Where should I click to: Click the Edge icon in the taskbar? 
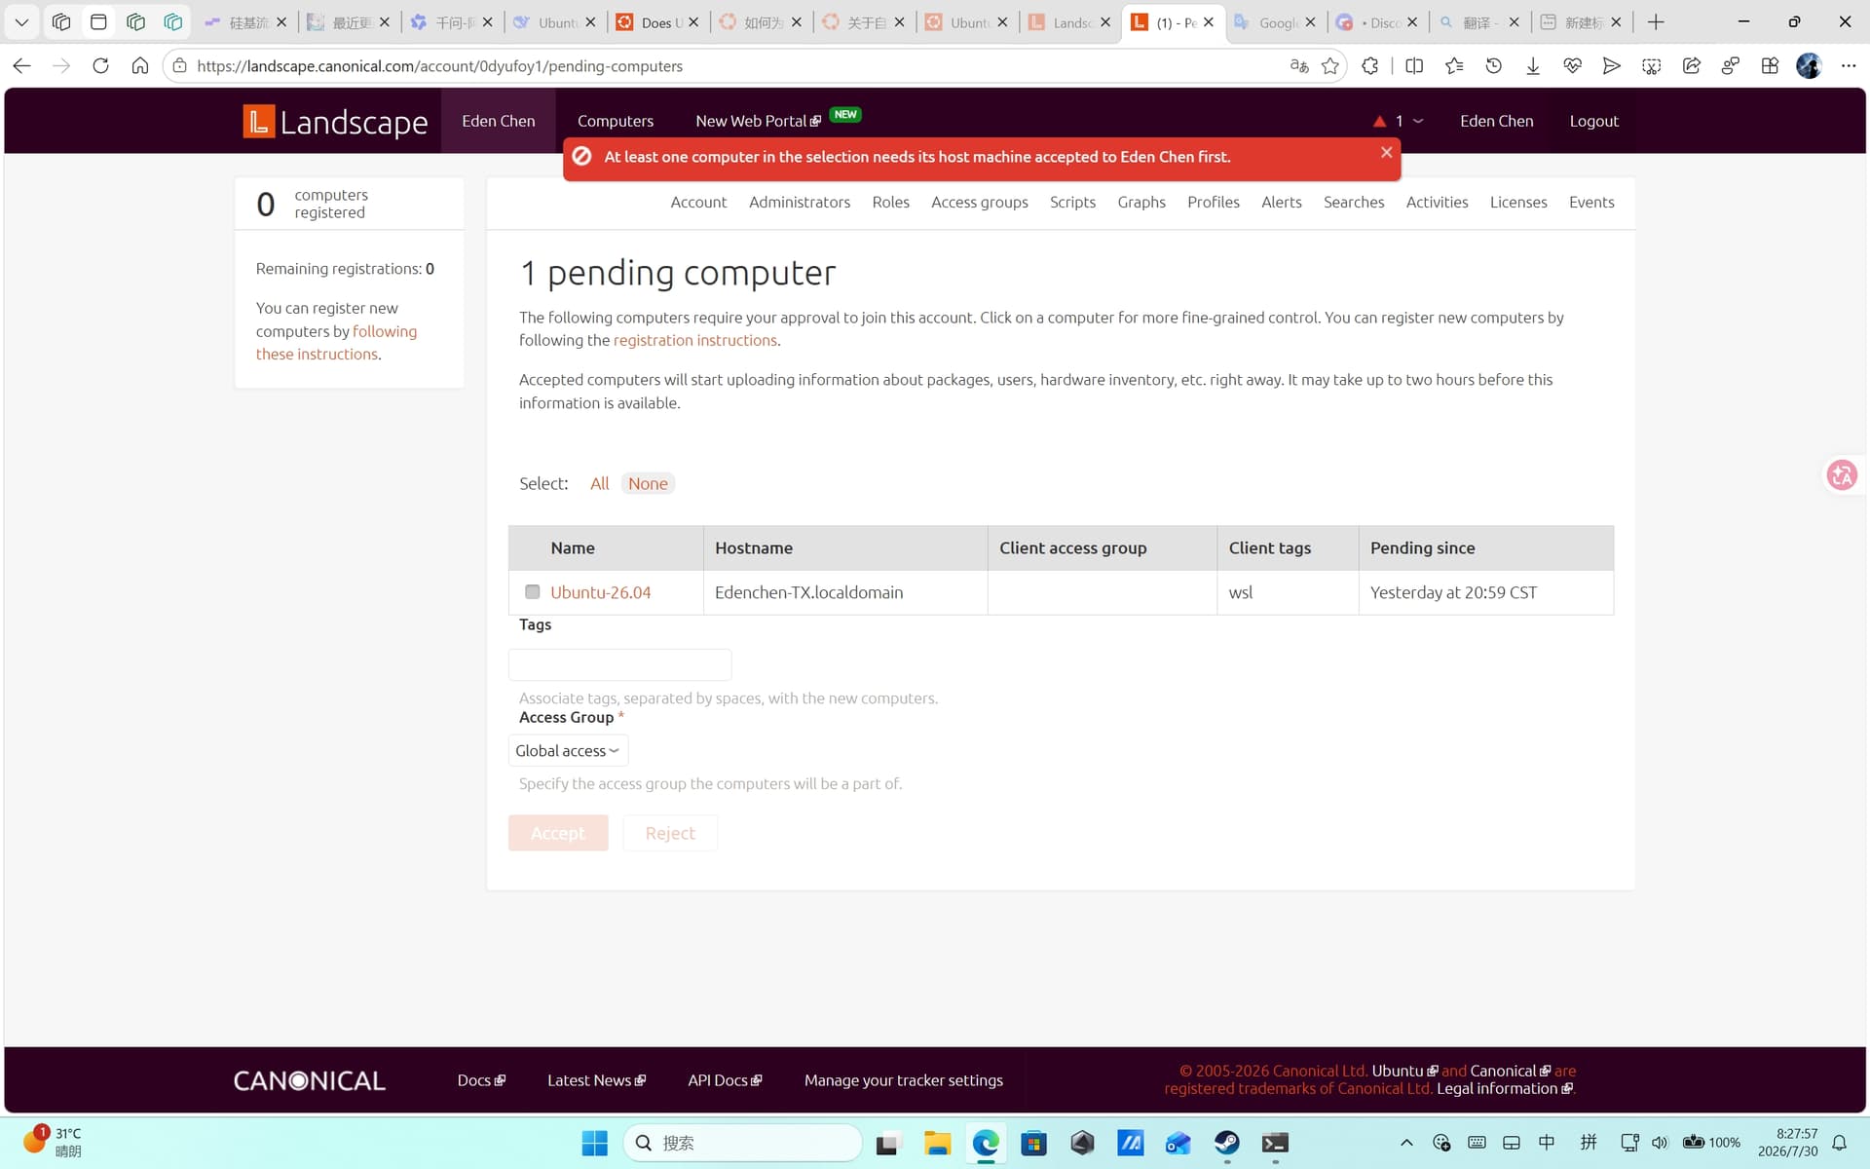pyautogui.click(x=986, y=1143)
